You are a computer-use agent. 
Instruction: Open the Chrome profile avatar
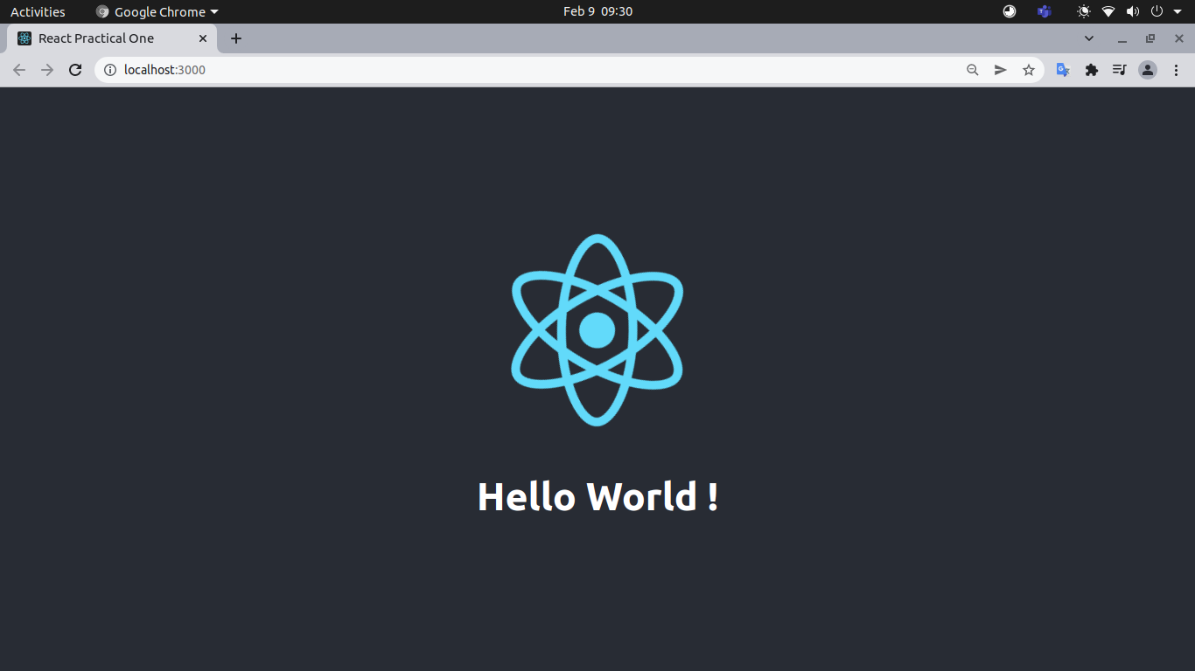tap(1147, 69)
